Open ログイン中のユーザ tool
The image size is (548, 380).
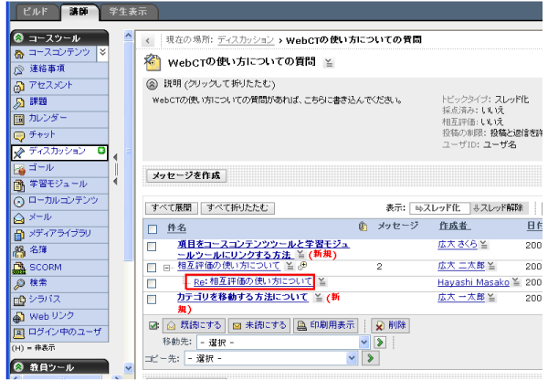(65, 332)
